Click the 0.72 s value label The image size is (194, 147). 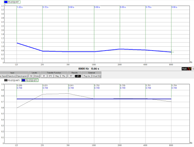pos(45,7)
